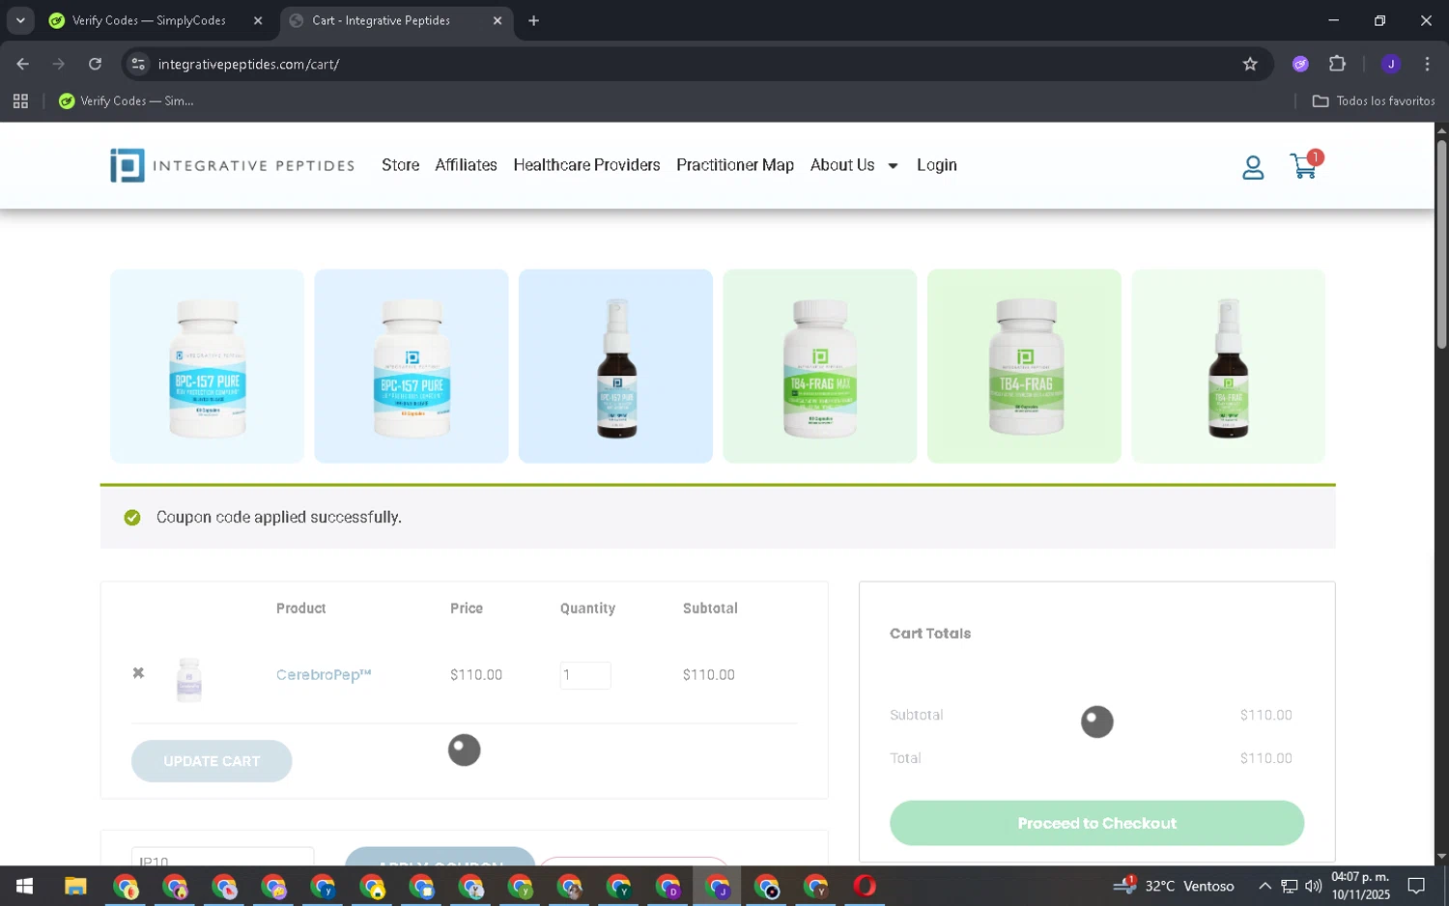The image size is (1449, 906).
Task: Select the Cart - Integrative Peptides tab
Action: click(x=396, y=20)
